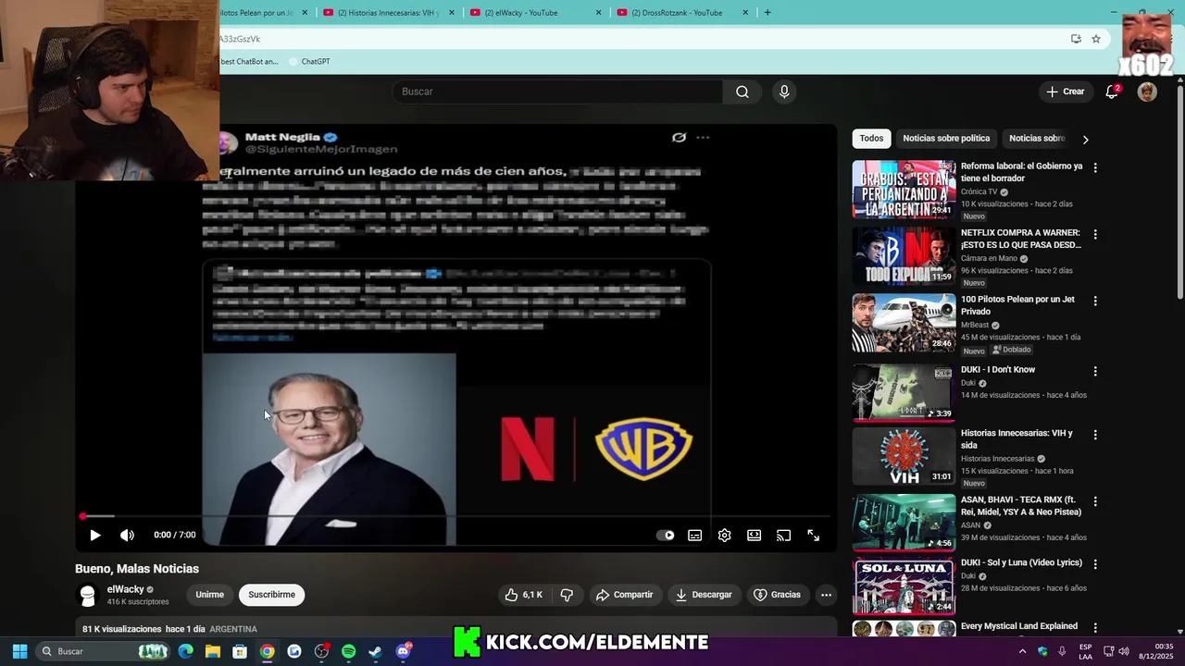Select the cut-off 'Noticias sobre' chip
Image resolution: width=1185 pixels, height=666 pixels.
pos(1037,139)
